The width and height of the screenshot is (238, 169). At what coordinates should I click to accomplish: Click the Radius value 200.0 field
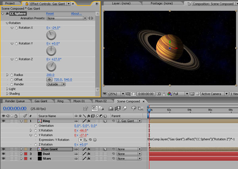click(x=50, y=75)
